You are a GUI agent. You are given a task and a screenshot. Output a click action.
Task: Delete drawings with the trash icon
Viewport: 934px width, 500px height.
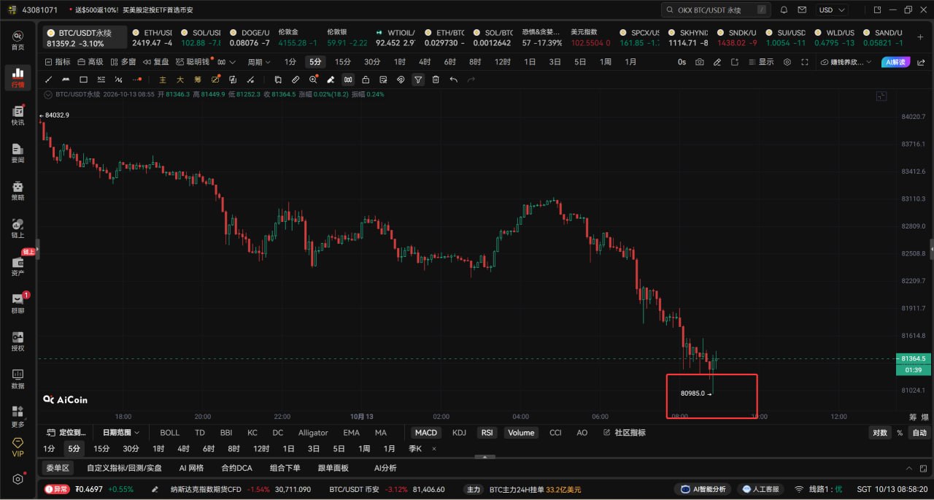click(x=436, y=80)
